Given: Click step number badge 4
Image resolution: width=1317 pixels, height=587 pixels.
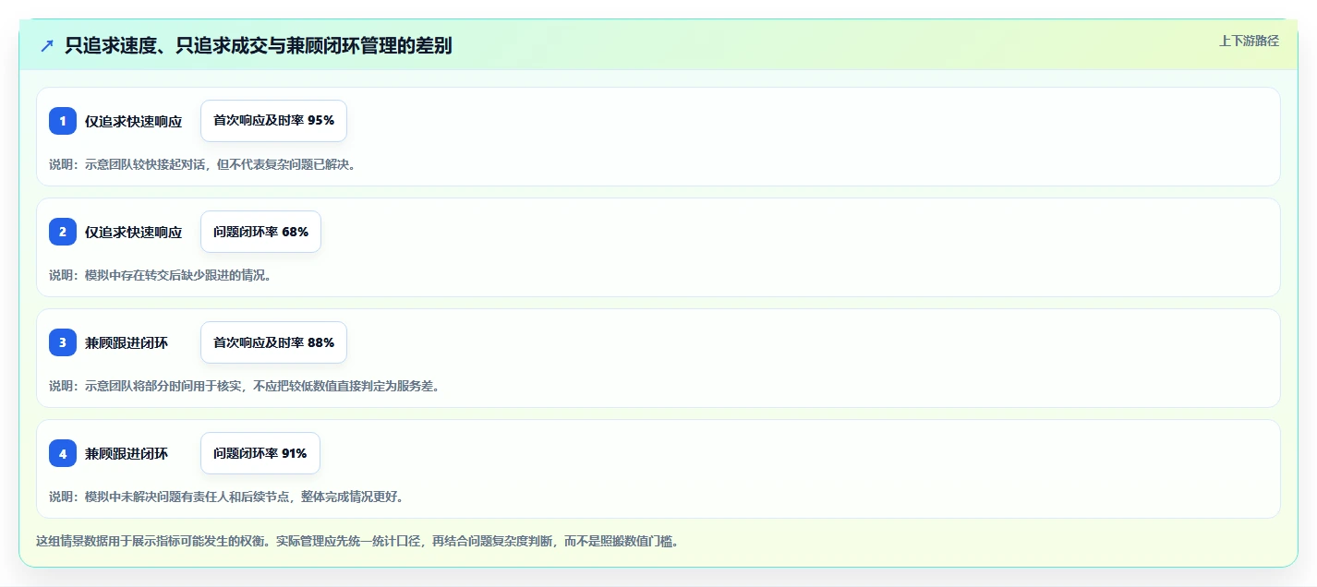Looking at the screenshot, I should (x=63, y=453).
